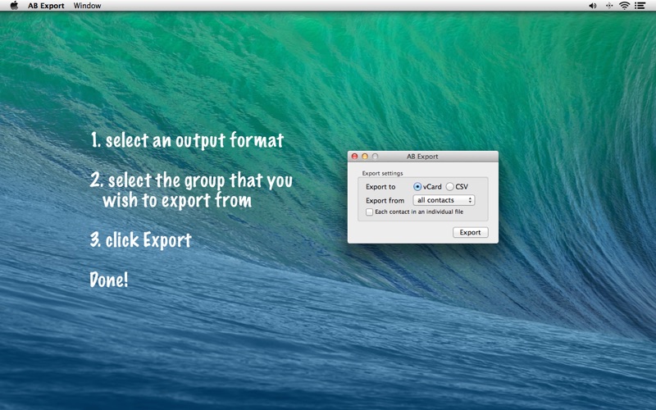Open Notification Center list icon
The width and height of the screenshot is (656, 410).
coord(640,6)
